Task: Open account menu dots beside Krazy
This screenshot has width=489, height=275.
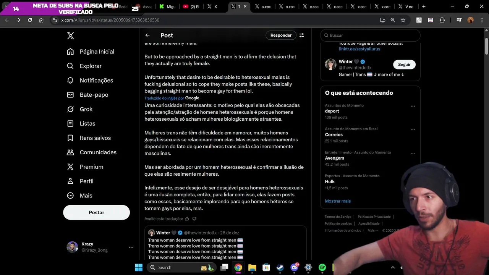Action: click(x=131, y=247)
